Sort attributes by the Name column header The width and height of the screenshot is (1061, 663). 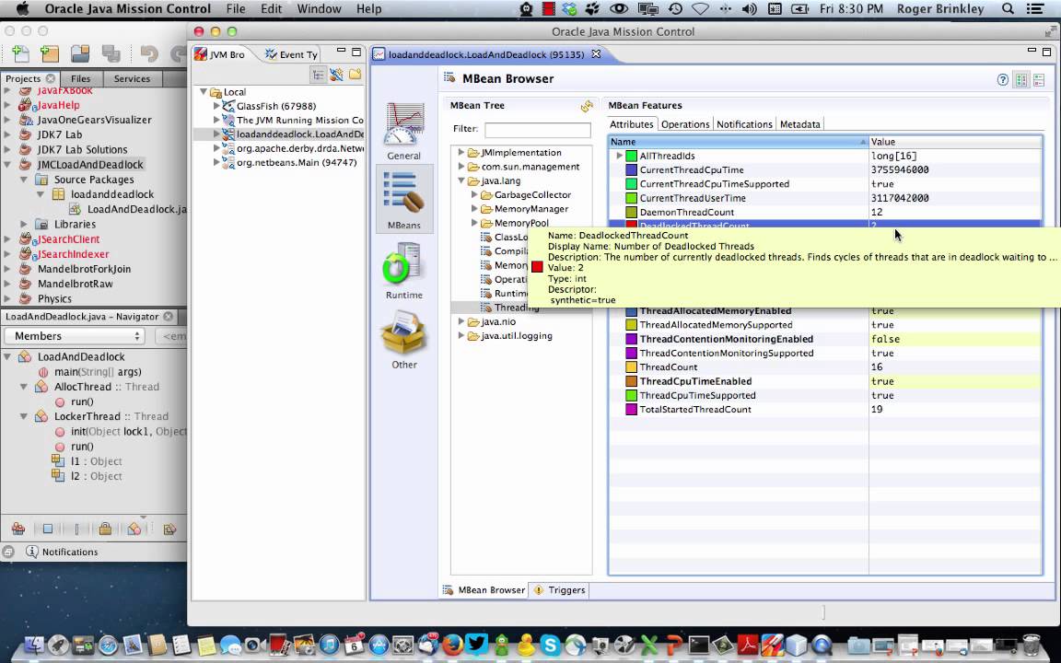pos(739,142)
